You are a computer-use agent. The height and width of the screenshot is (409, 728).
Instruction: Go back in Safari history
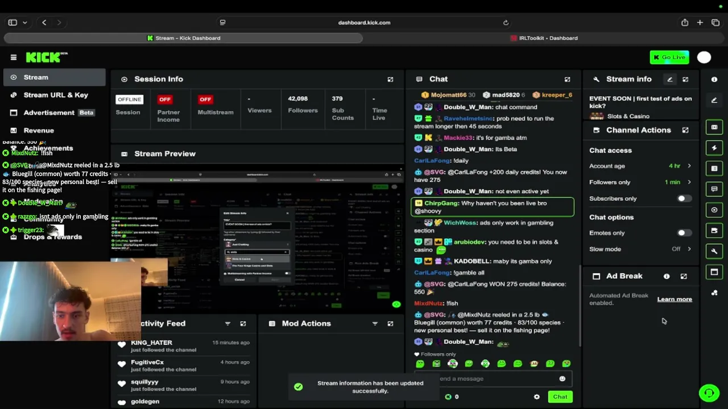pyautogui.click(x=44, y=23)
